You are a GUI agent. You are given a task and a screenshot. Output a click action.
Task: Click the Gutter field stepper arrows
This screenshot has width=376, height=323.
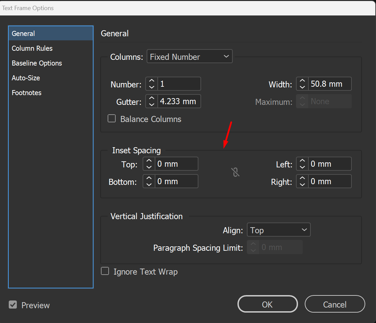(x=152, y=101)
